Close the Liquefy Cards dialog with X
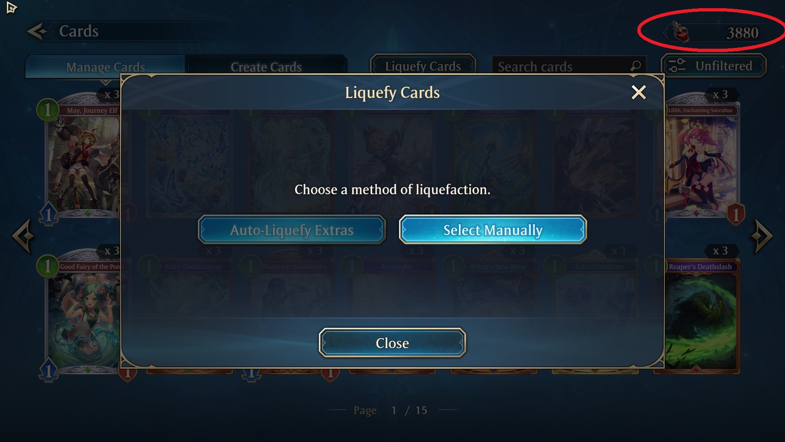Image resolution: width=785 pixels, height=442 pixels. click(639, 92)
